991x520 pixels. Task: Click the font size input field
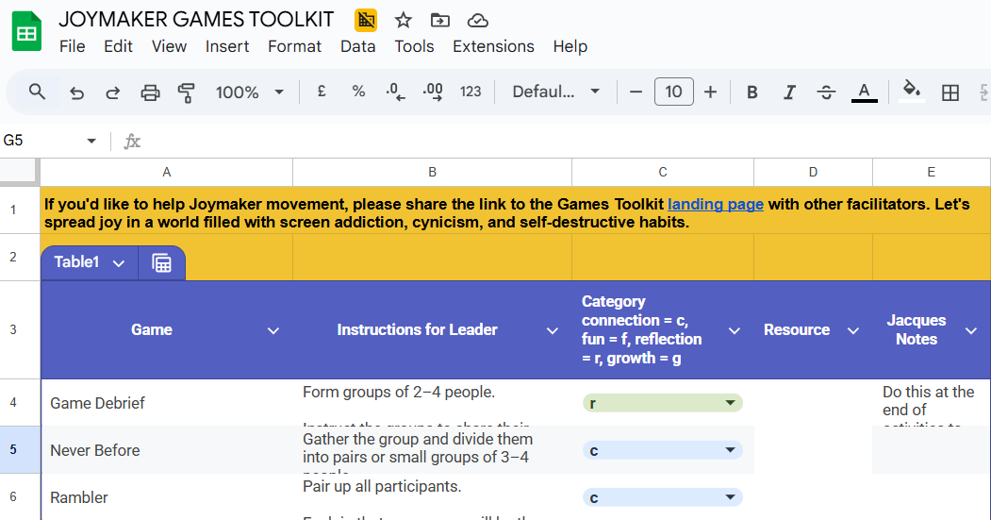click(x=673, y=92)
